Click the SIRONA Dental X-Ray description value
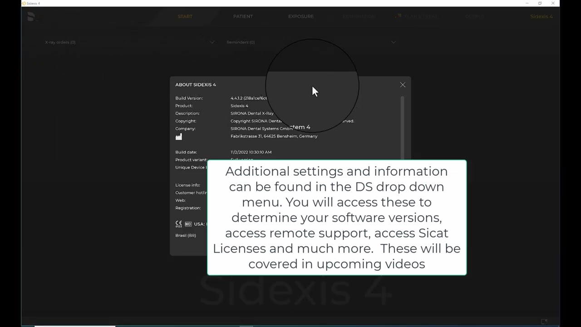 pos(252,114)
